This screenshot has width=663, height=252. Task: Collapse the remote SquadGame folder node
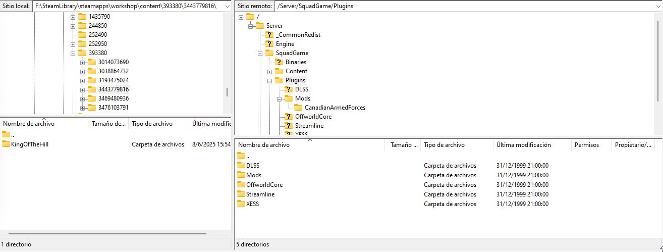(x=260, y=53)
